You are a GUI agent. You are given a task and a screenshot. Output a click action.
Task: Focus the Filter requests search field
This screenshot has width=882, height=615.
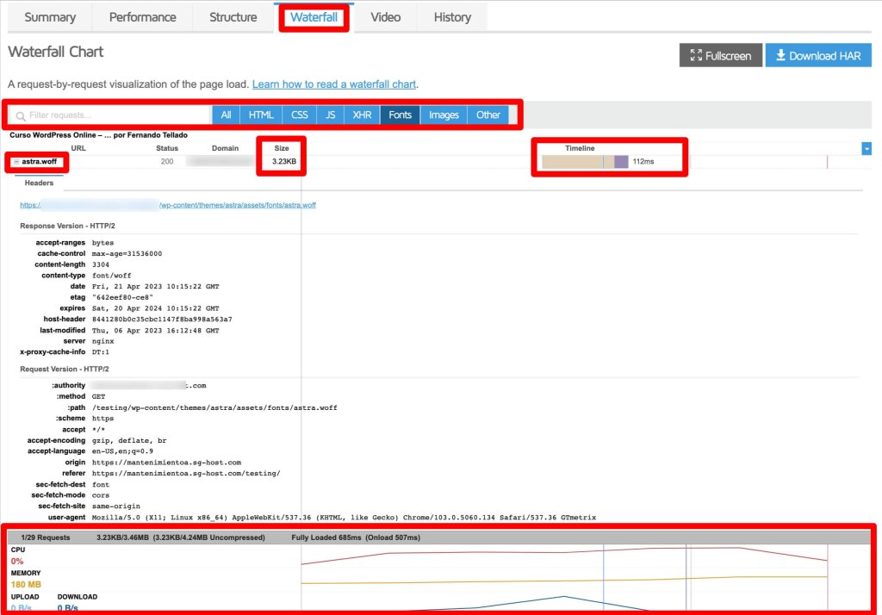point(109,115)
